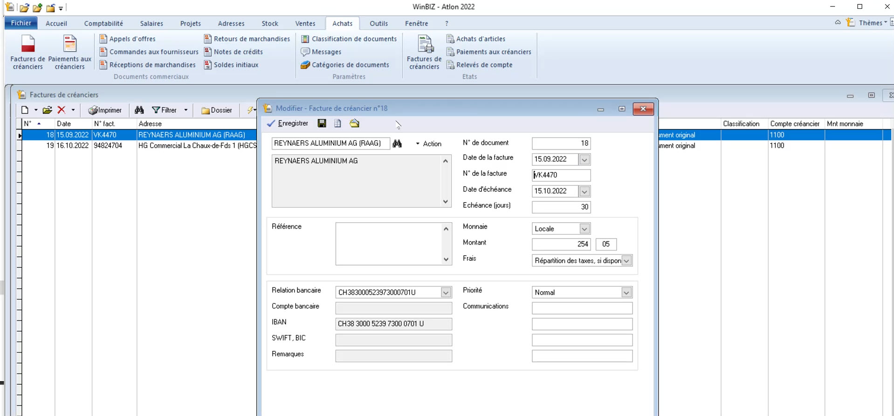Sort by the Date column header
This screenshot has height=416, width=894.
(73, 124)
